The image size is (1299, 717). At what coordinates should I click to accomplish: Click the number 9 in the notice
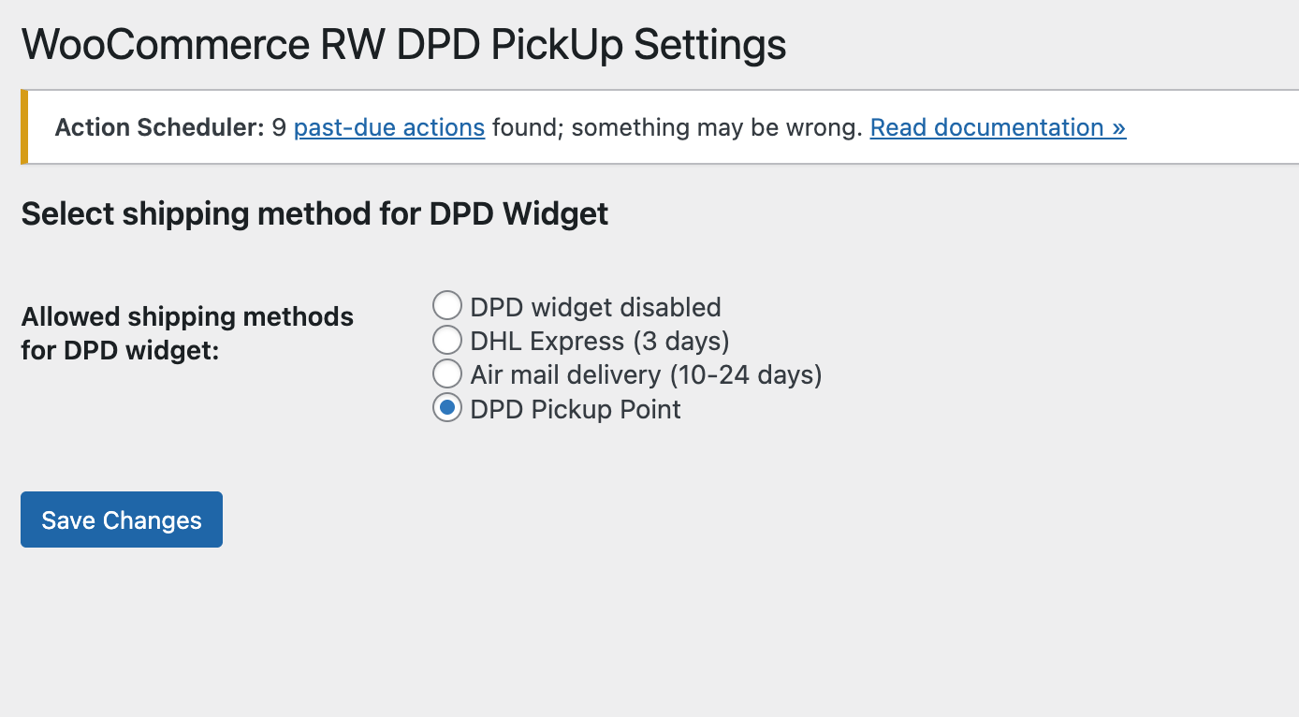coord(279,127)
